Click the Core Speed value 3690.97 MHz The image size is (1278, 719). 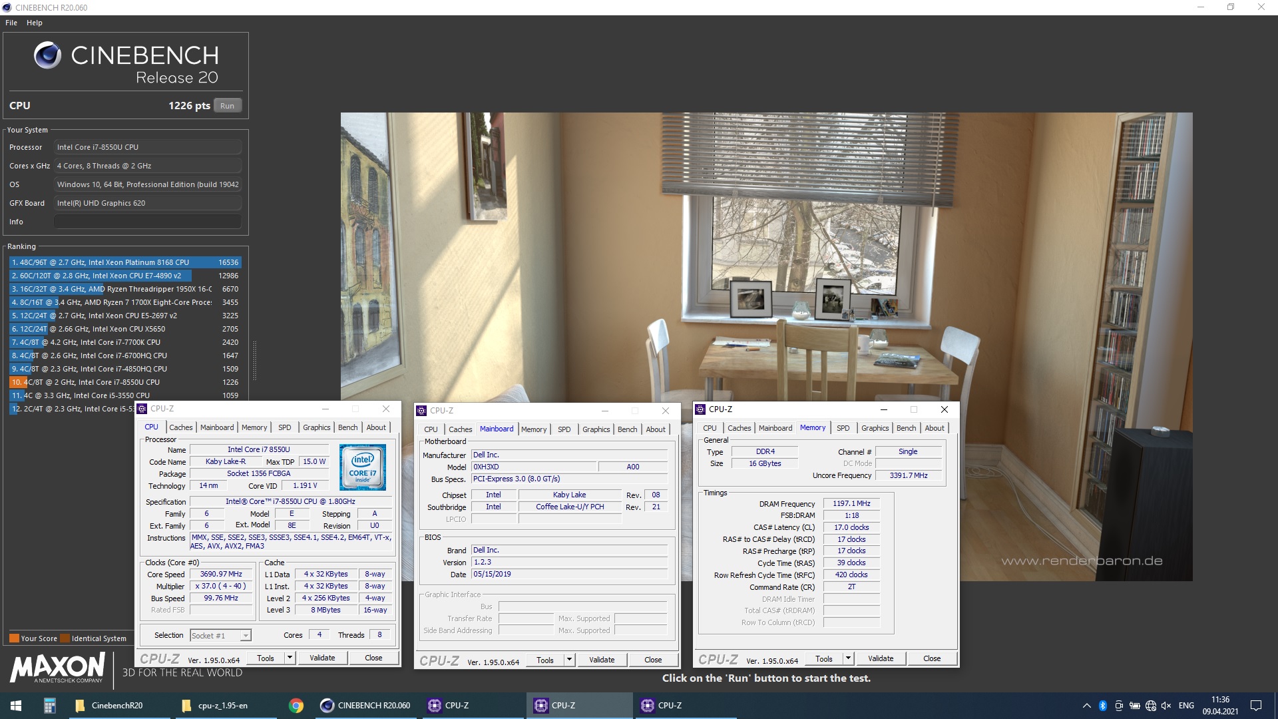pyautogui.click(x=221, y=574)
